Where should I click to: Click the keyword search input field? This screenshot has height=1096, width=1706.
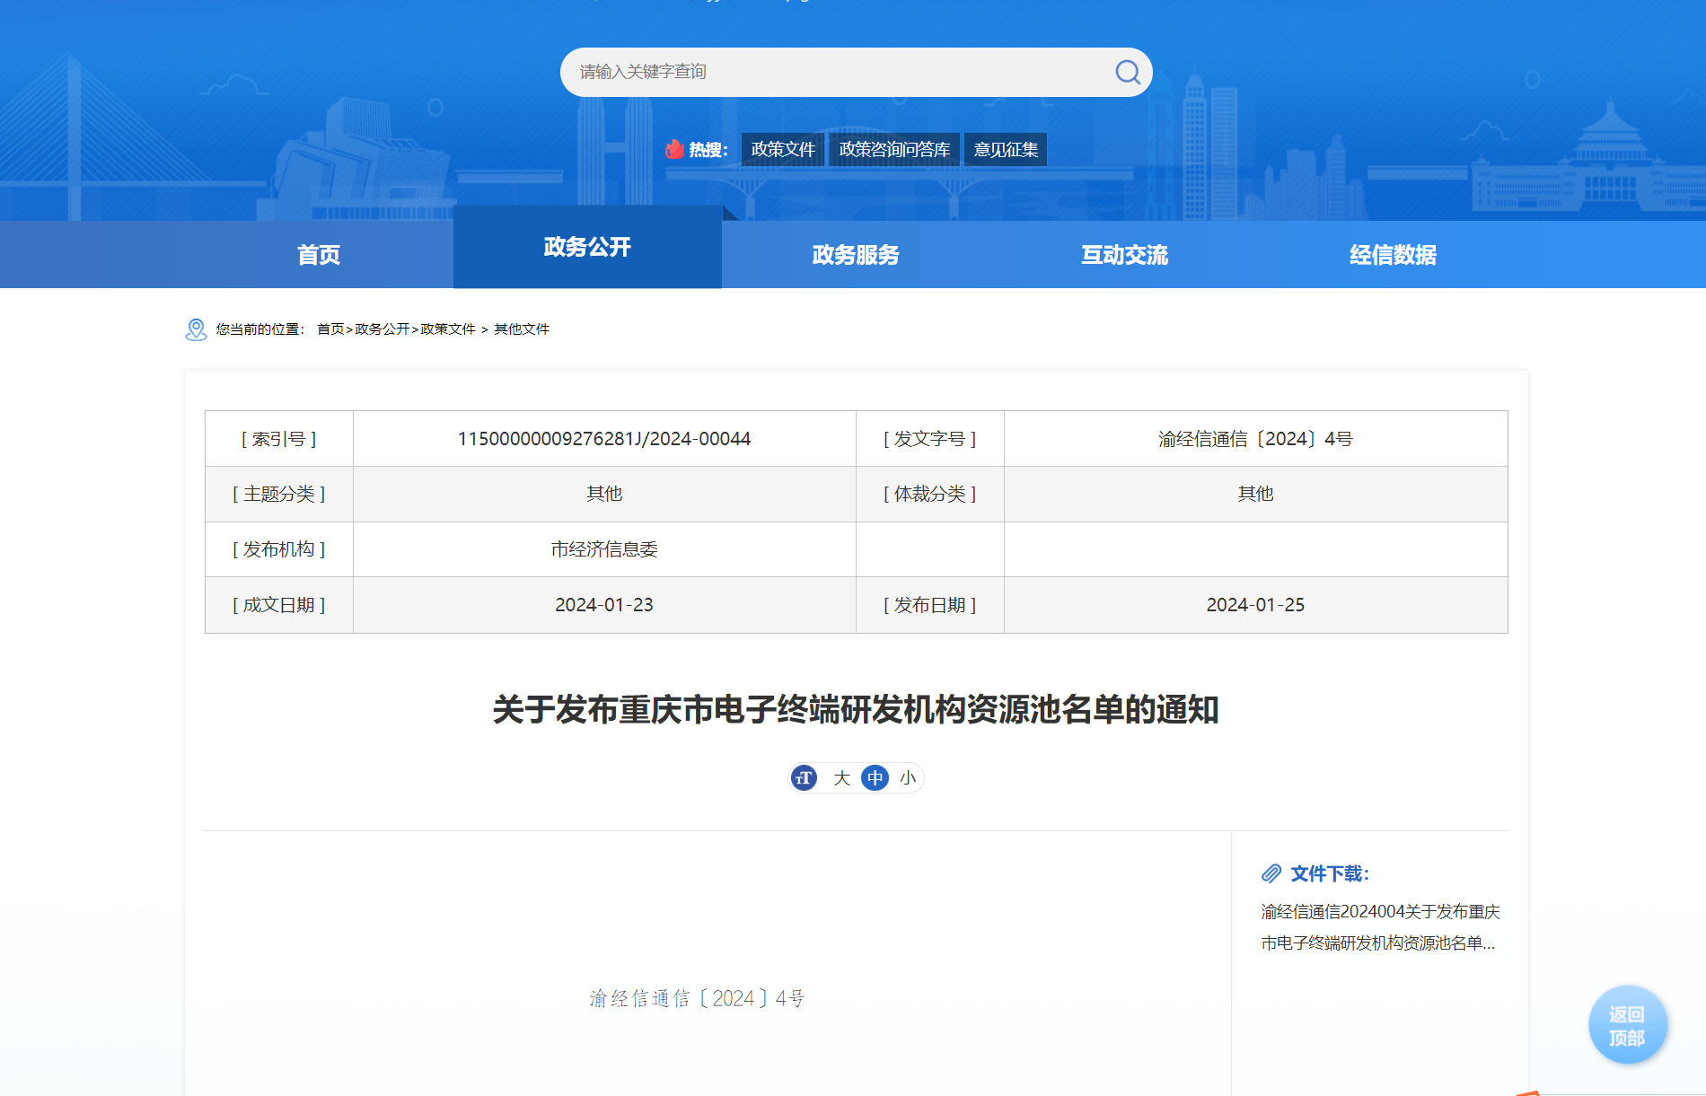(835, 72)
